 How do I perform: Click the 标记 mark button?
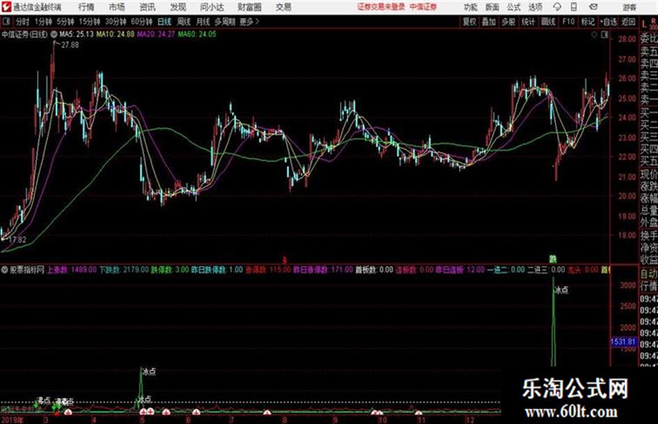point(588,22)
